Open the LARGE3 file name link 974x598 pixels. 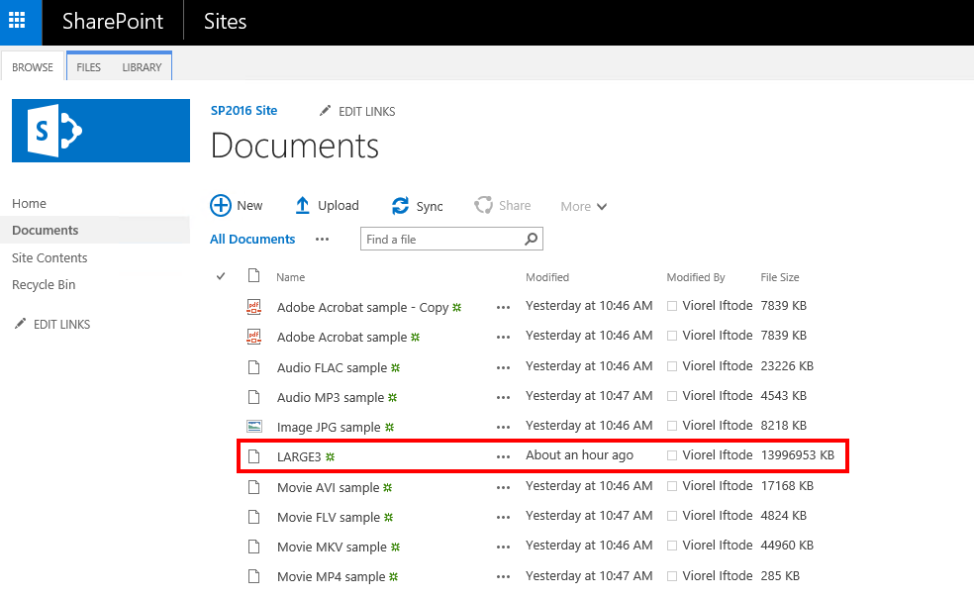coord(299,456)
